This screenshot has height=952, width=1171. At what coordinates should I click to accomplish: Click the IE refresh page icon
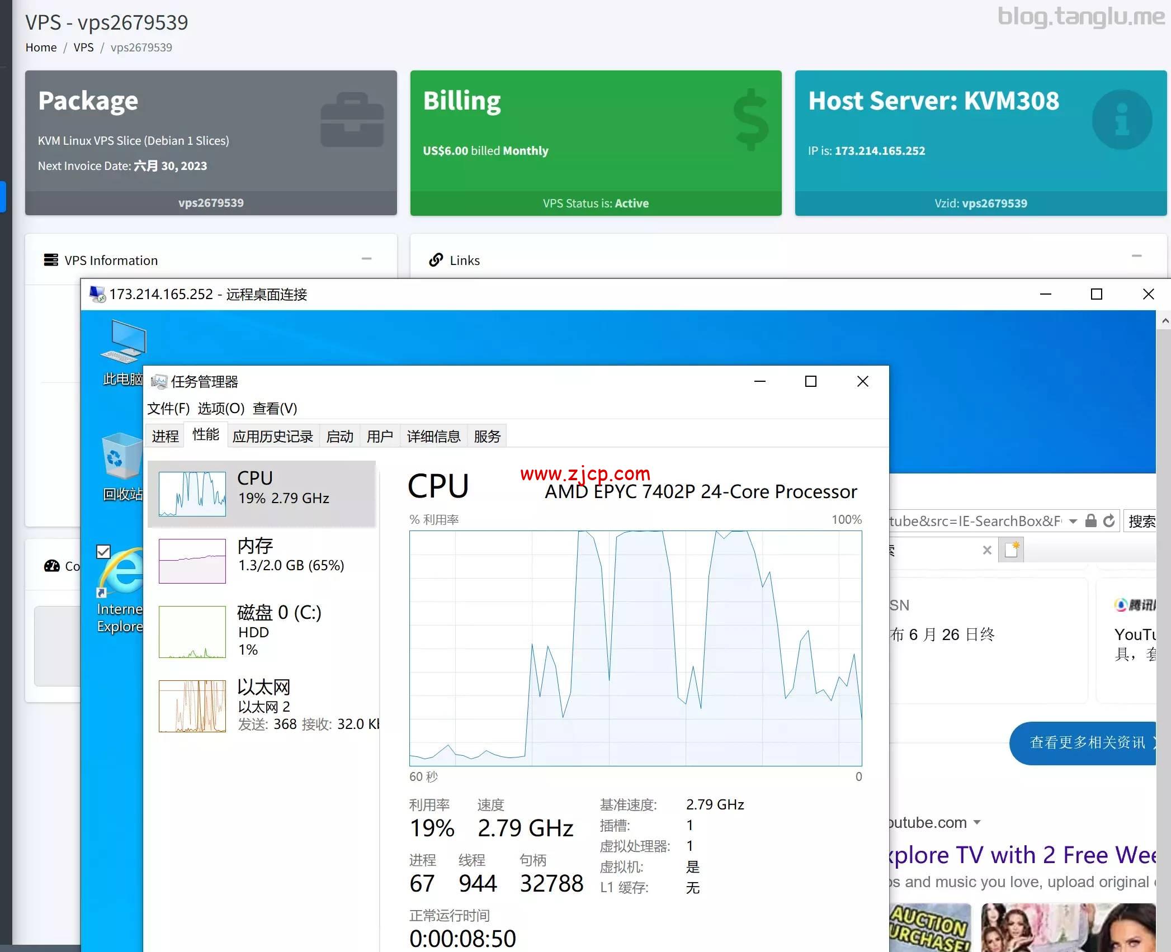click(x=1109, y=521)
